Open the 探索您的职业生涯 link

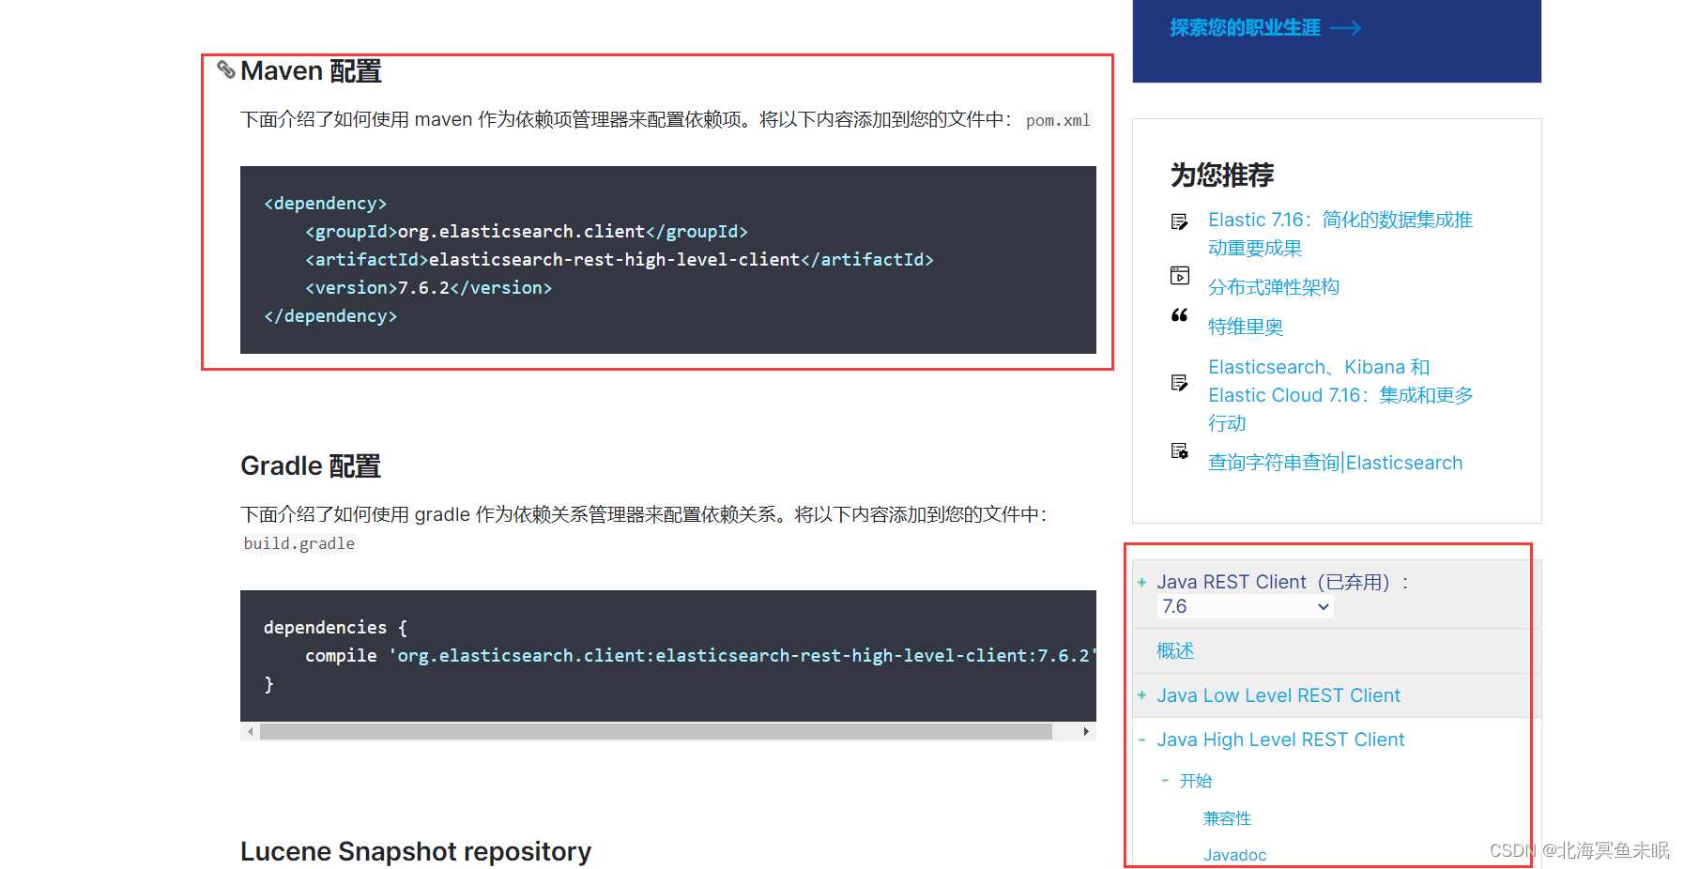1245,28
